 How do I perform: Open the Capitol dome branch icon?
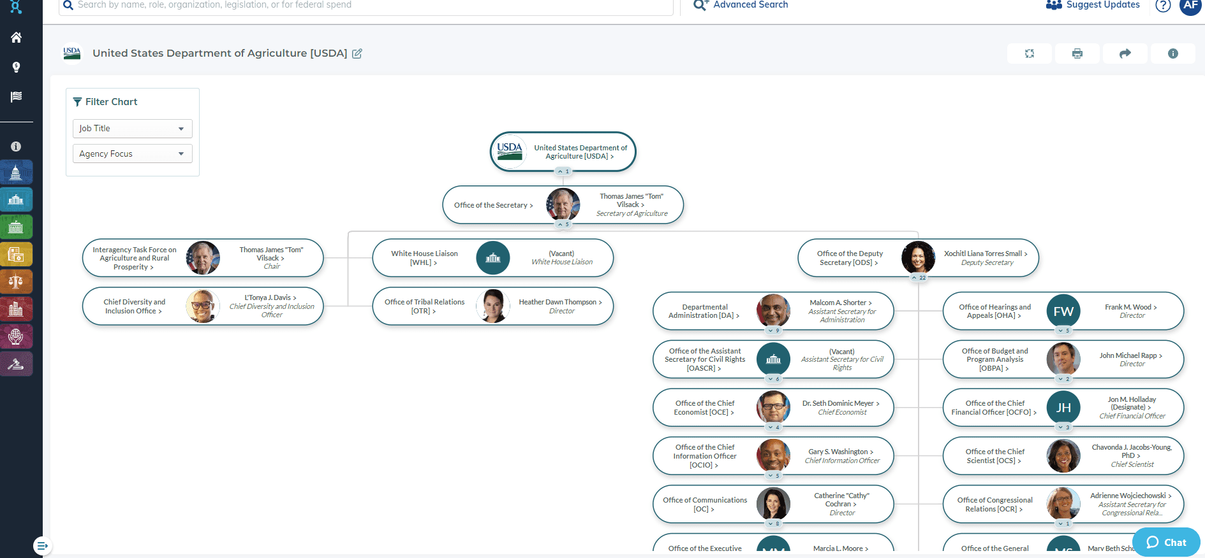16,172
